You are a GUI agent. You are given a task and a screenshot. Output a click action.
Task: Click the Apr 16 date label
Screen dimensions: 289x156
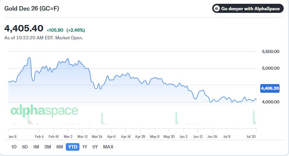click(x=126, y=137)
